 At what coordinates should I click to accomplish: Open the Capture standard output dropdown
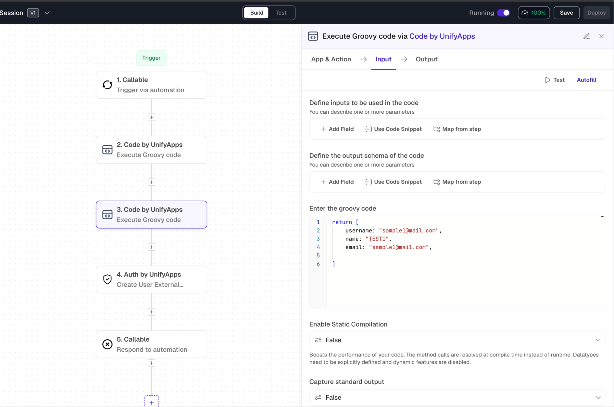tap(457, 397)
